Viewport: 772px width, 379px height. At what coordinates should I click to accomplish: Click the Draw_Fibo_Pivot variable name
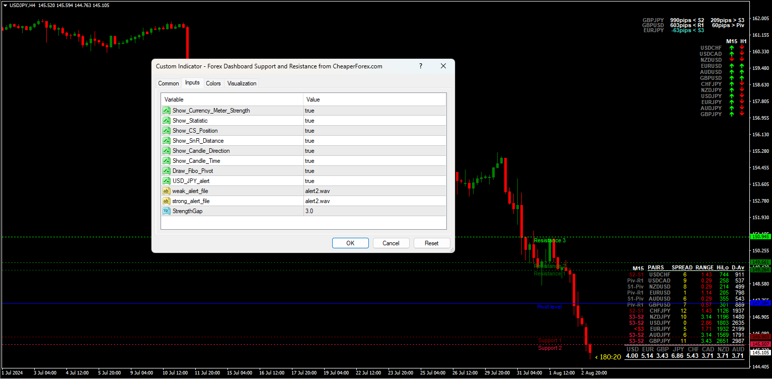click(193, 171)
